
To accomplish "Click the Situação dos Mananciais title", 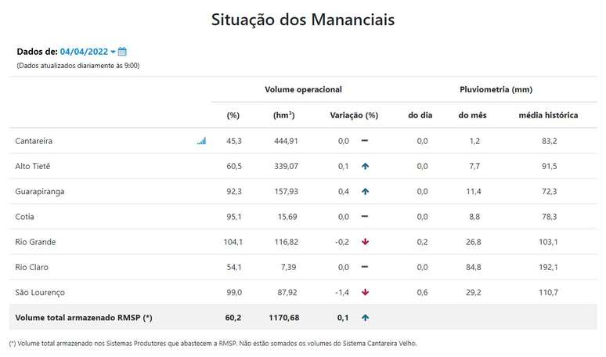I will pos(302,20).
